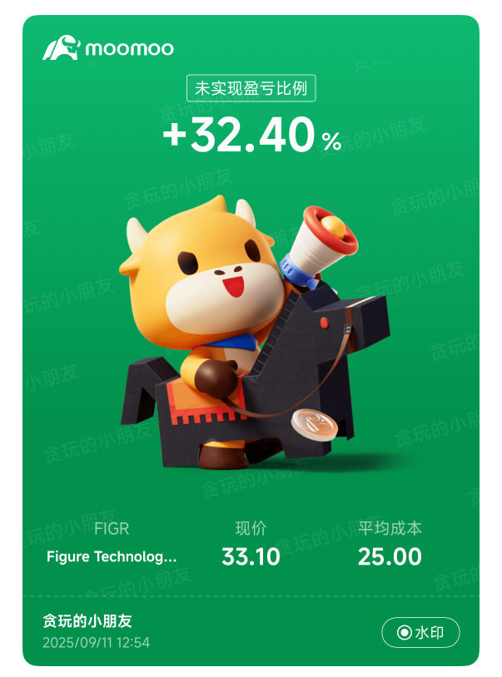Click the bull mascot's left horn
This screenshot has width=502, height=677.
point(137,233)
